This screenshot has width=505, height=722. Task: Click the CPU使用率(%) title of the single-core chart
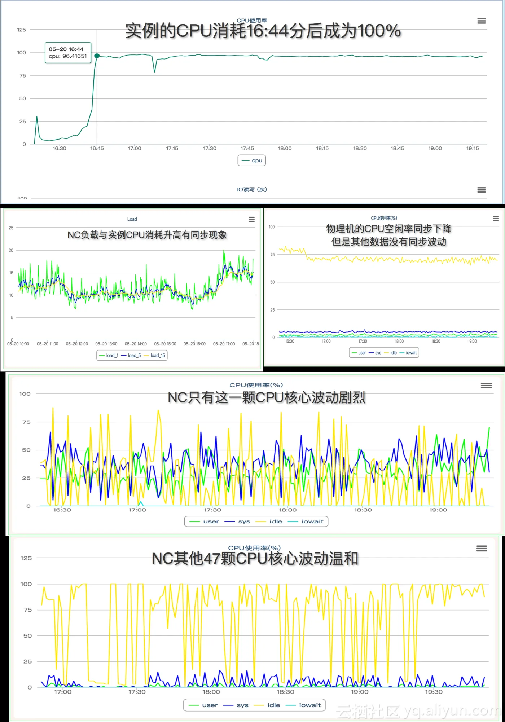click(256, 385)
